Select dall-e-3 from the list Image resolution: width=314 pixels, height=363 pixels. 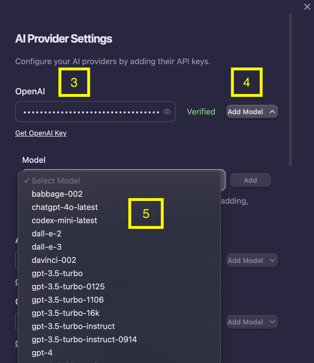click(x=46, y=247)
